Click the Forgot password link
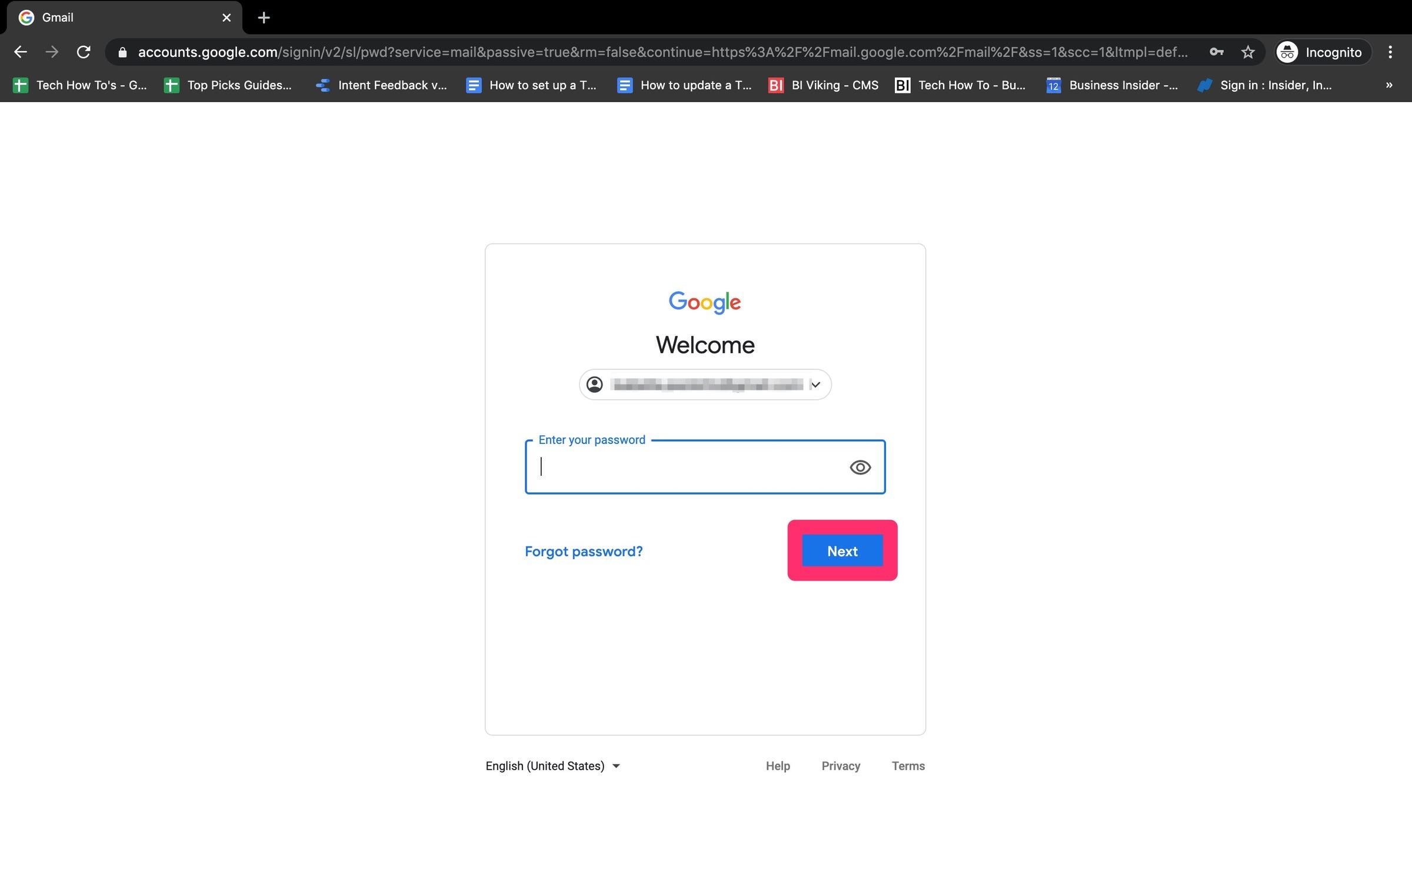Viewport: 1412px width, 875px height. [x=583, y=550]
